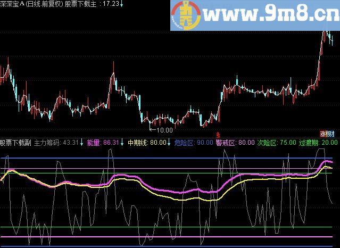Click the 10.00 low price marker
The width and height of the screenshot is (340, 248).
pyautogui.click(x=164, y=129)
